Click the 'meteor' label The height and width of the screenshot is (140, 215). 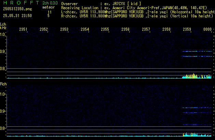pos(49,7)
